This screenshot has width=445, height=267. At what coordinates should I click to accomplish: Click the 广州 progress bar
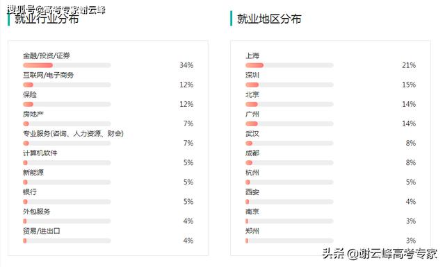(289, 123)
